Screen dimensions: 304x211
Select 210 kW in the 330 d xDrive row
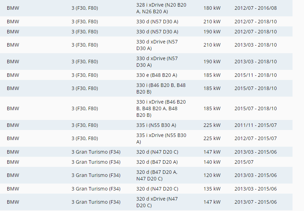point(212,45)
